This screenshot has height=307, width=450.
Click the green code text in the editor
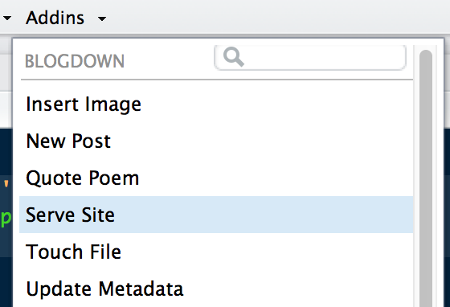[x=6, y=218]
